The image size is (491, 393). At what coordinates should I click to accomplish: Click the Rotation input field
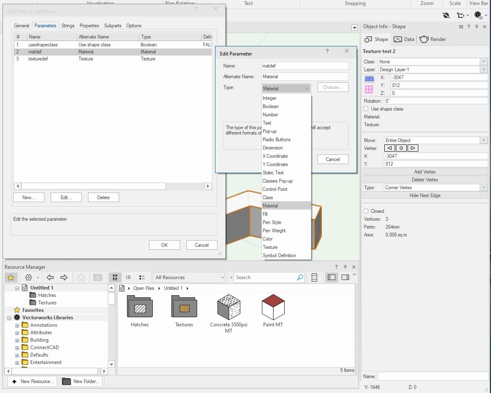coord(435,101)
